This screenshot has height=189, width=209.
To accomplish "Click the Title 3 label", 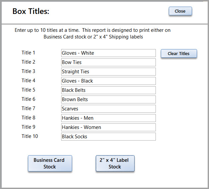I will (28, 71).
